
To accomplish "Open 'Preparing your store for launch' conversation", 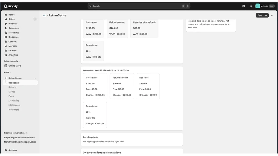I will (20, 137).
